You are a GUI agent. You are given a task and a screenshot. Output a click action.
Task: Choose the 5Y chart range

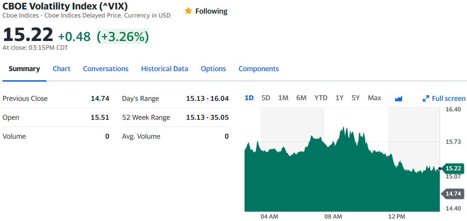click(356, 98)
